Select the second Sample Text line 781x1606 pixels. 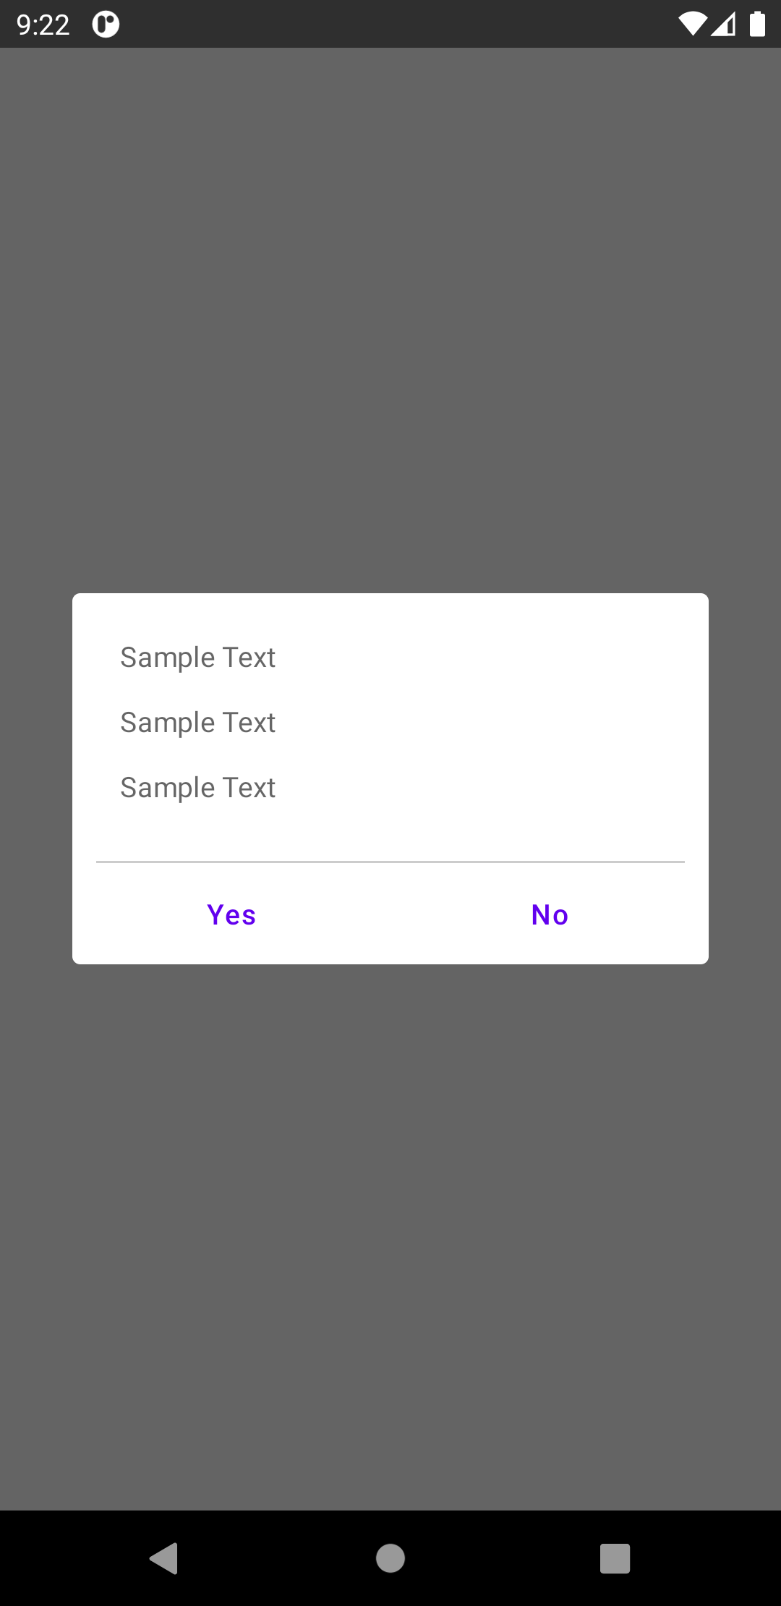[x=197, y=722]
